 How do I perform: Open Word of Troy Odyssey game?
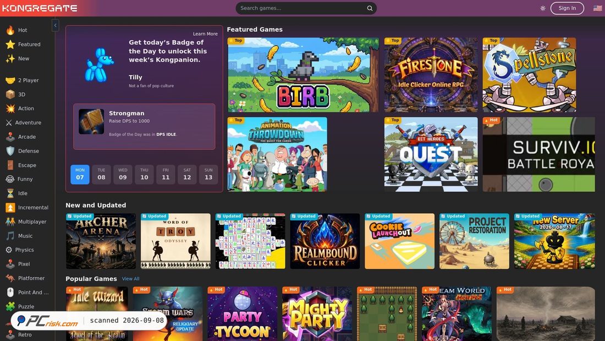coord(175,241)
